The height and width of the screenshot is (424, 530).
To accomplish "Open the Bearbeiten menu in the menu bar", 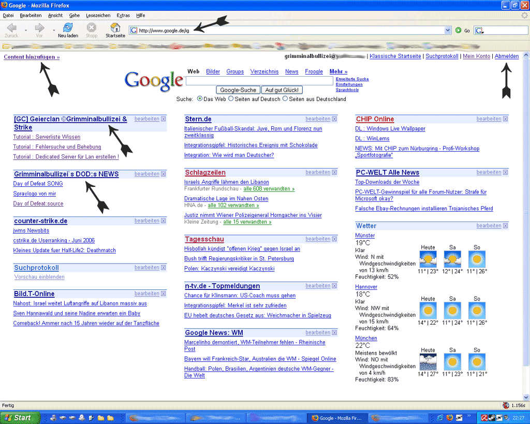I will tap(31, 16).
